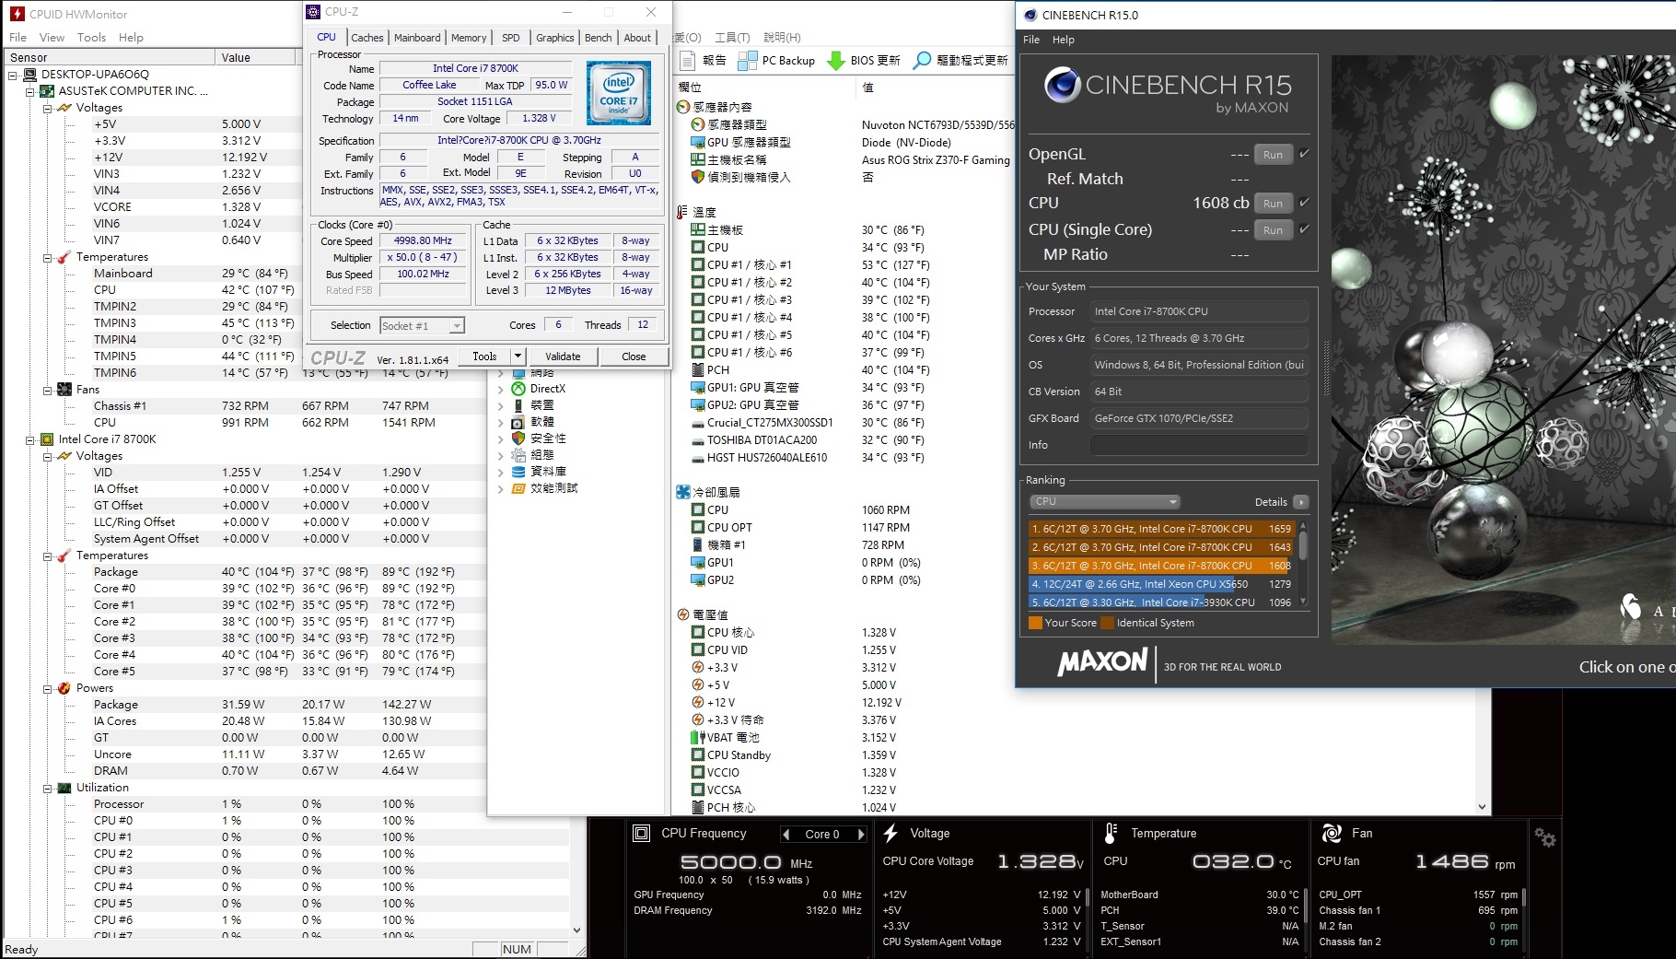Click the Cinebench details arrow icon
1676x959 pixels.
[1300, 502]
